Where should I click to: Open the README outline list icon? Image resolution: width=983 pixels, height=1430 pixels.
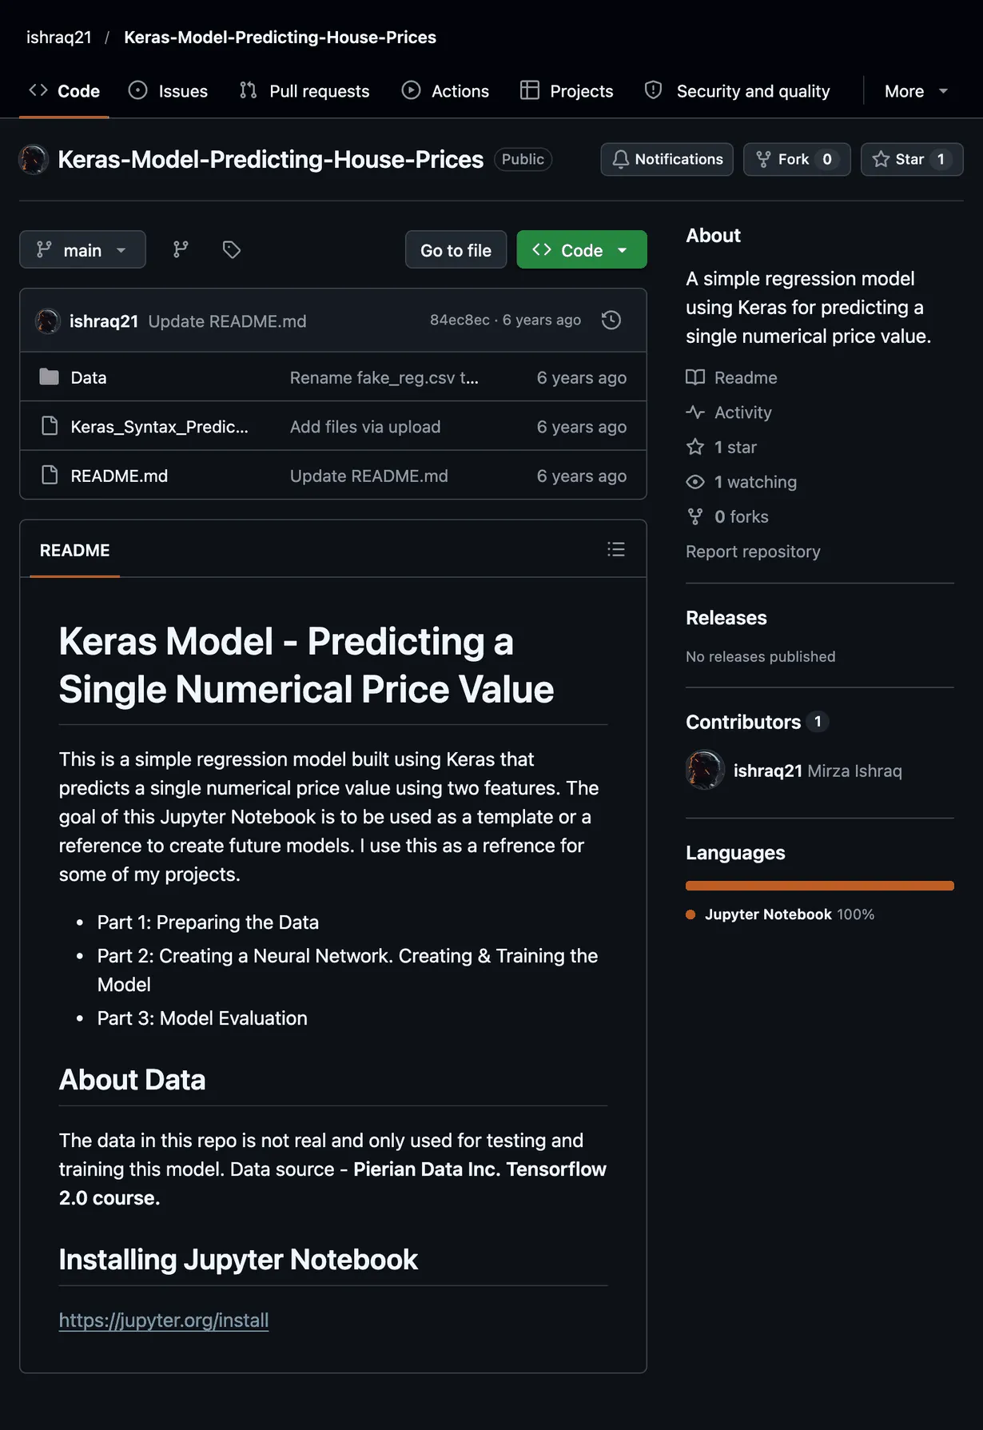[615, 549]
